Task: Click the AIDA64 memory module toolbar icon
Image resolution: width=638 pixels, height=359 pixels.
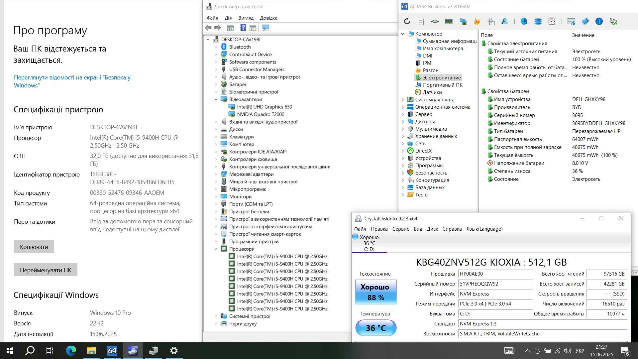Action: pyautogui.click(x=449, y=22)
